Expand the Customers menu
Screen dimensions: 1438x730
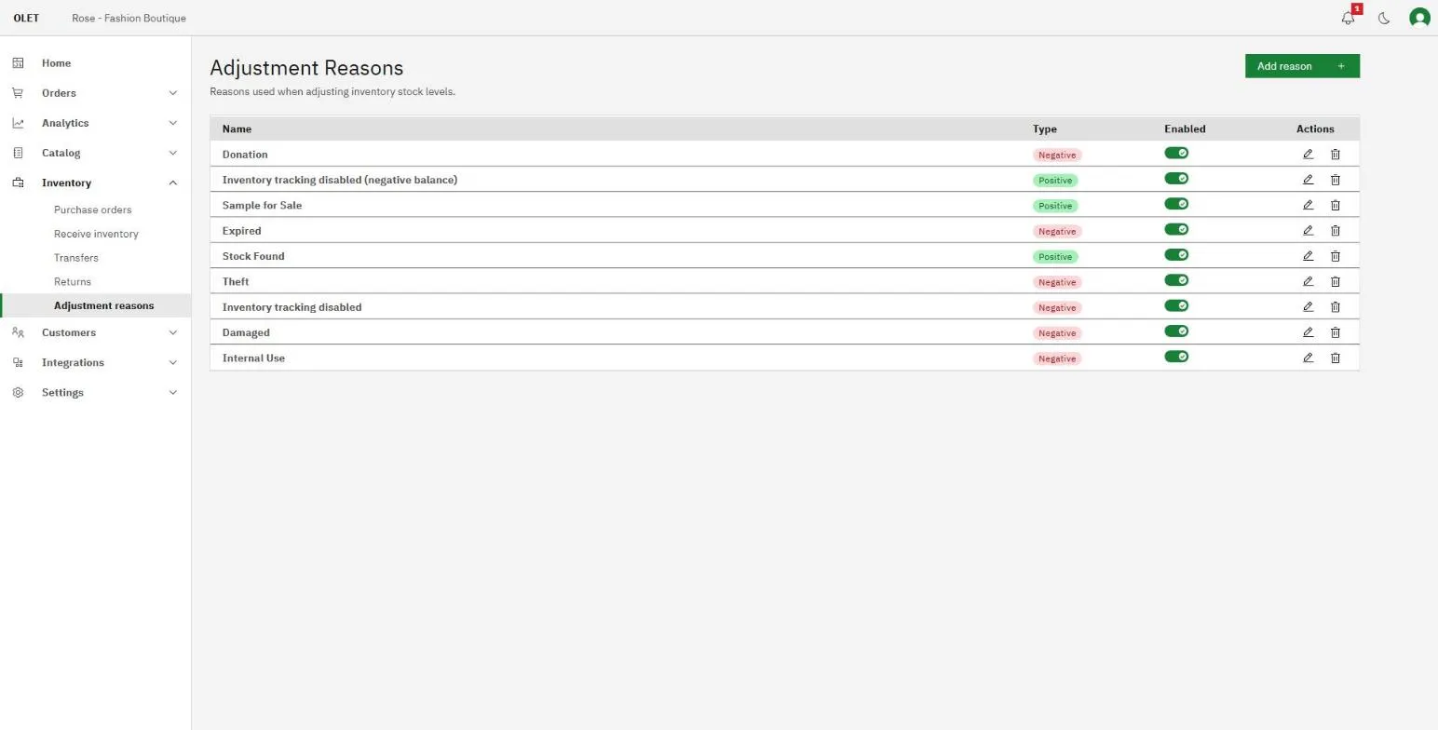[95, 332]
